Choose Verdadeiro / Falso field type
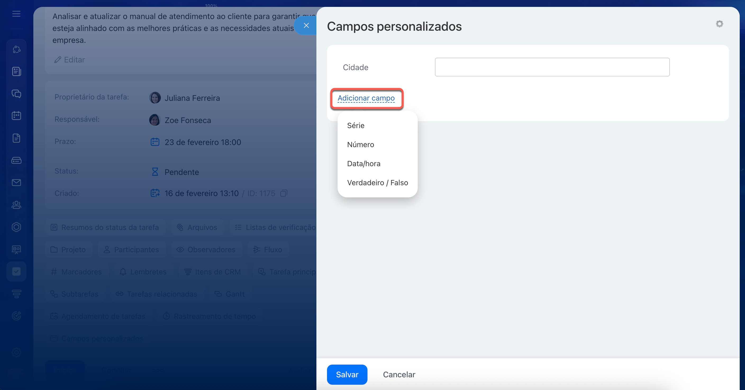The height and width of the screenshot is (390, 745). [x=377, y=183]
